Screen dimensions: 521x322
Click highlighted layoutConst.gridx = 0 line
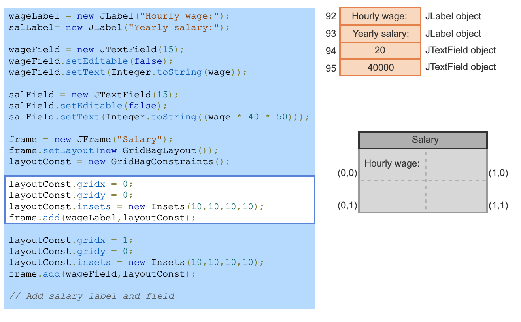tap(71, 184)
